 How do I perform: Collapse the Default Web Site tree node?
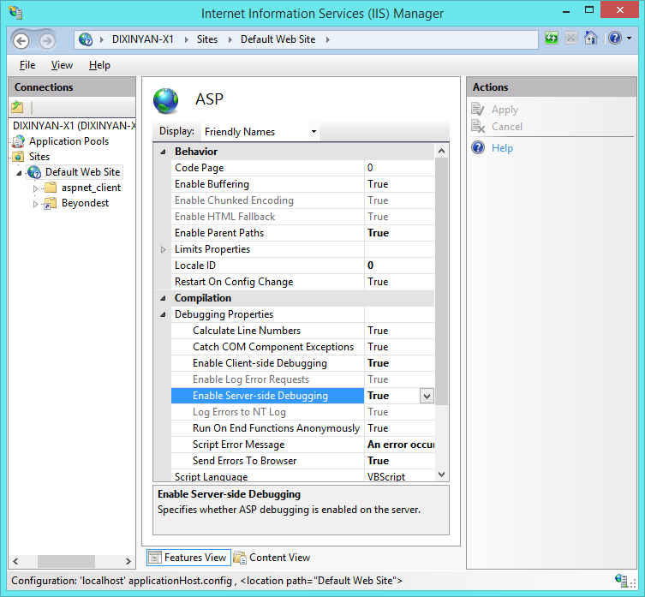click(x=19, y=173)
